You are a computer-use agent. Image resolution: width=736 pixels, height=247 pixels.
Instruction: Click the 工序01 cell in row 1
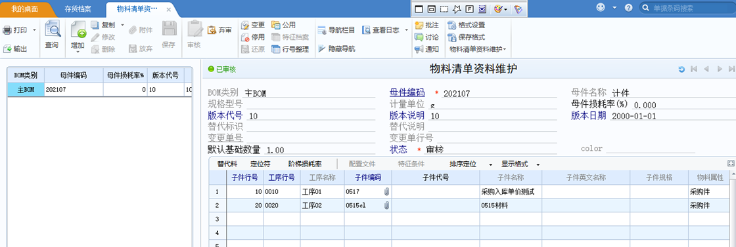(322, 191)
